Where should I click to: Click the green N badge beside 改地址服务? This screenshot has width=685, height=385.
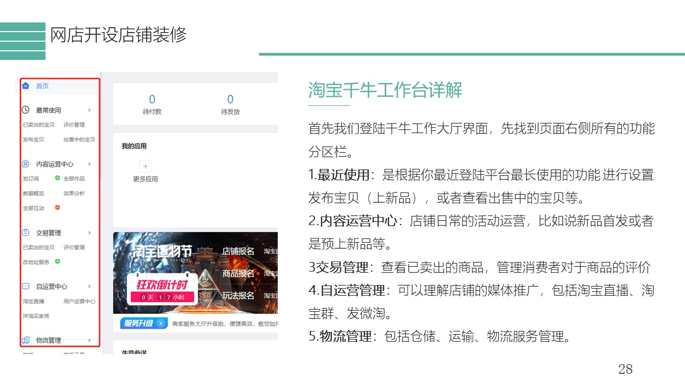pos(58,261)
